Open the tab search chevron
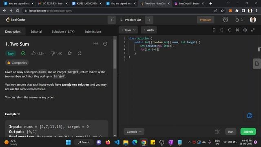This screenshot has width=261, height=147. pos(228,3)
